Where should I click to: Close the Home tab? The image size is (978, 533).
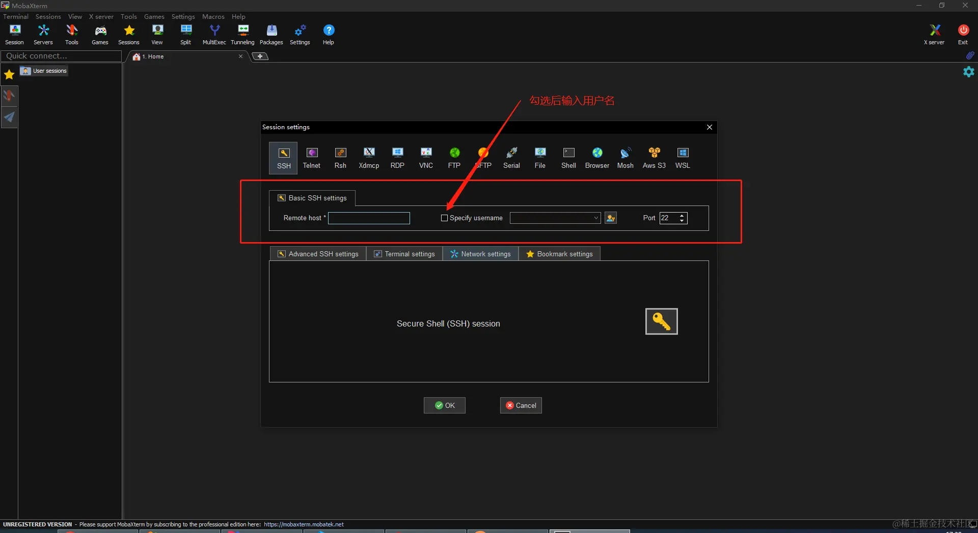point(240,56)
